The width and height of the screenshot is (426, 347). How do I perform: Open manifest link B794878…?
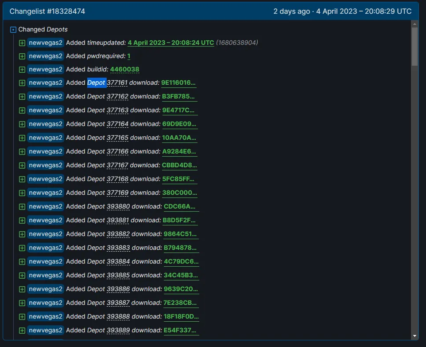tap(181, 248)
